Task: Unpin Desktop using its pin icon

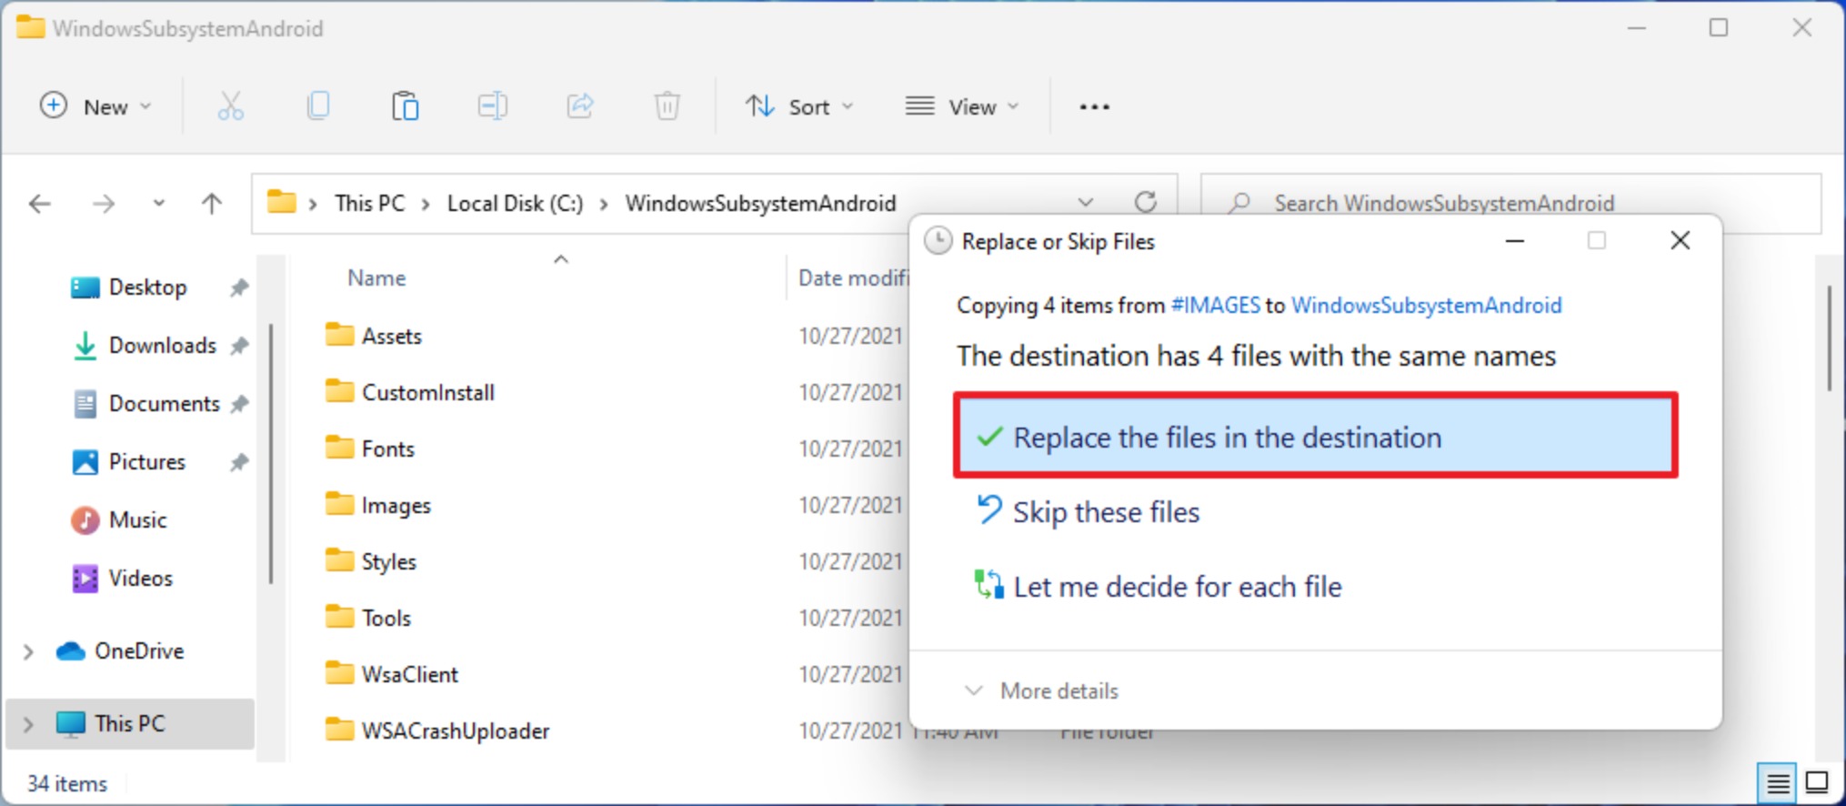Action: (239, 288)
